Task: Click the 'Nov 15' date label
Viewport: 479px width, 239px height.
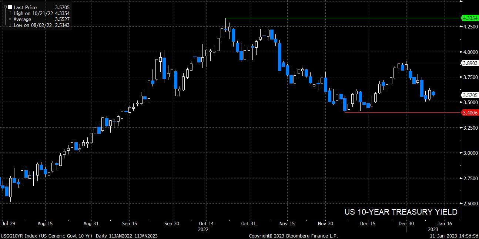Action: click(x=287, y=223)
